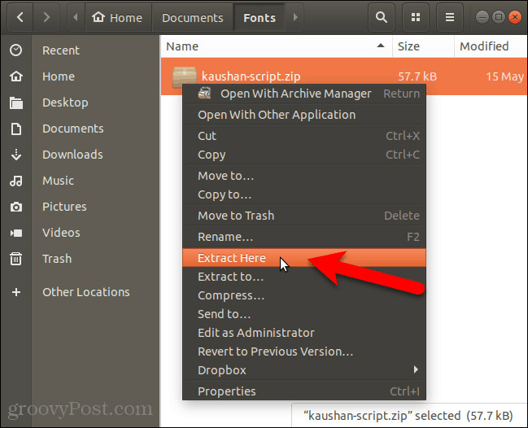The height and width of the screenshot is (428, 528).
Task: Open the Documents path segment
Action: click(192, 18)
